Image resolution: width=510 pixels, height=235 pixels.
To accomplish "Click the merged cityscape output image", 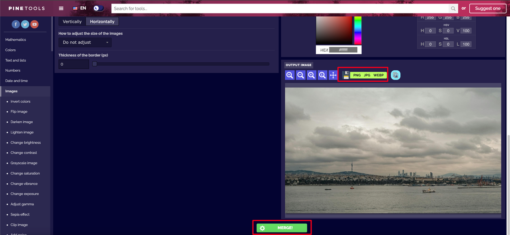I will pyautogui.click(x=393, y=150).
